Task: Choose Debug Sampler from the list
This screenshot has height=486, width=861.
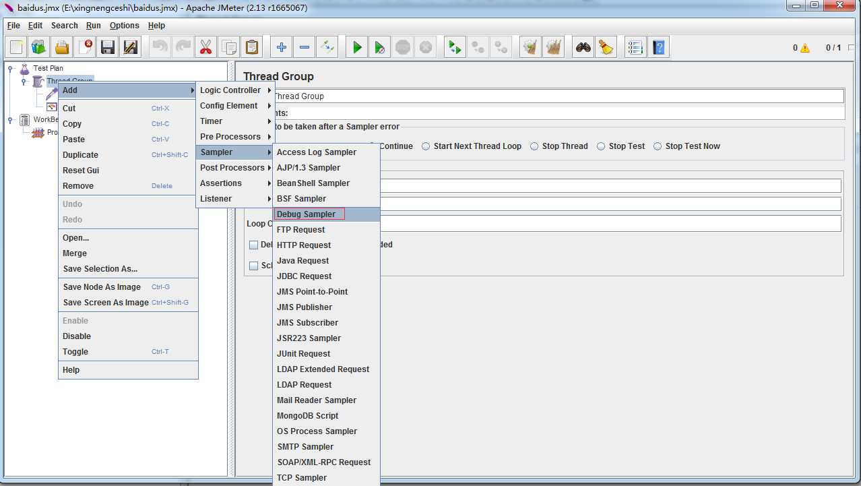Action: pos(327,214)
